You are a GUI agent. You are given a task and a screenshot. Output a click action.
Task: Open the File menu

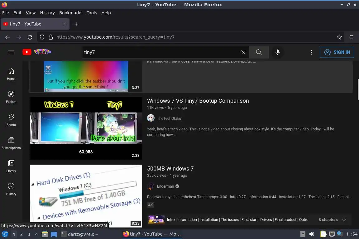coord(6,13)
